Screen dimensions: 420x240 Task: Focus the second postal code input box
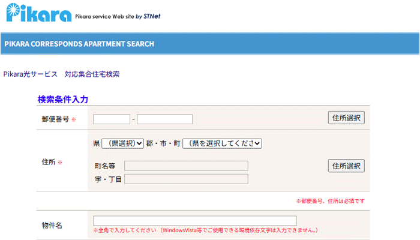[164, 119]
